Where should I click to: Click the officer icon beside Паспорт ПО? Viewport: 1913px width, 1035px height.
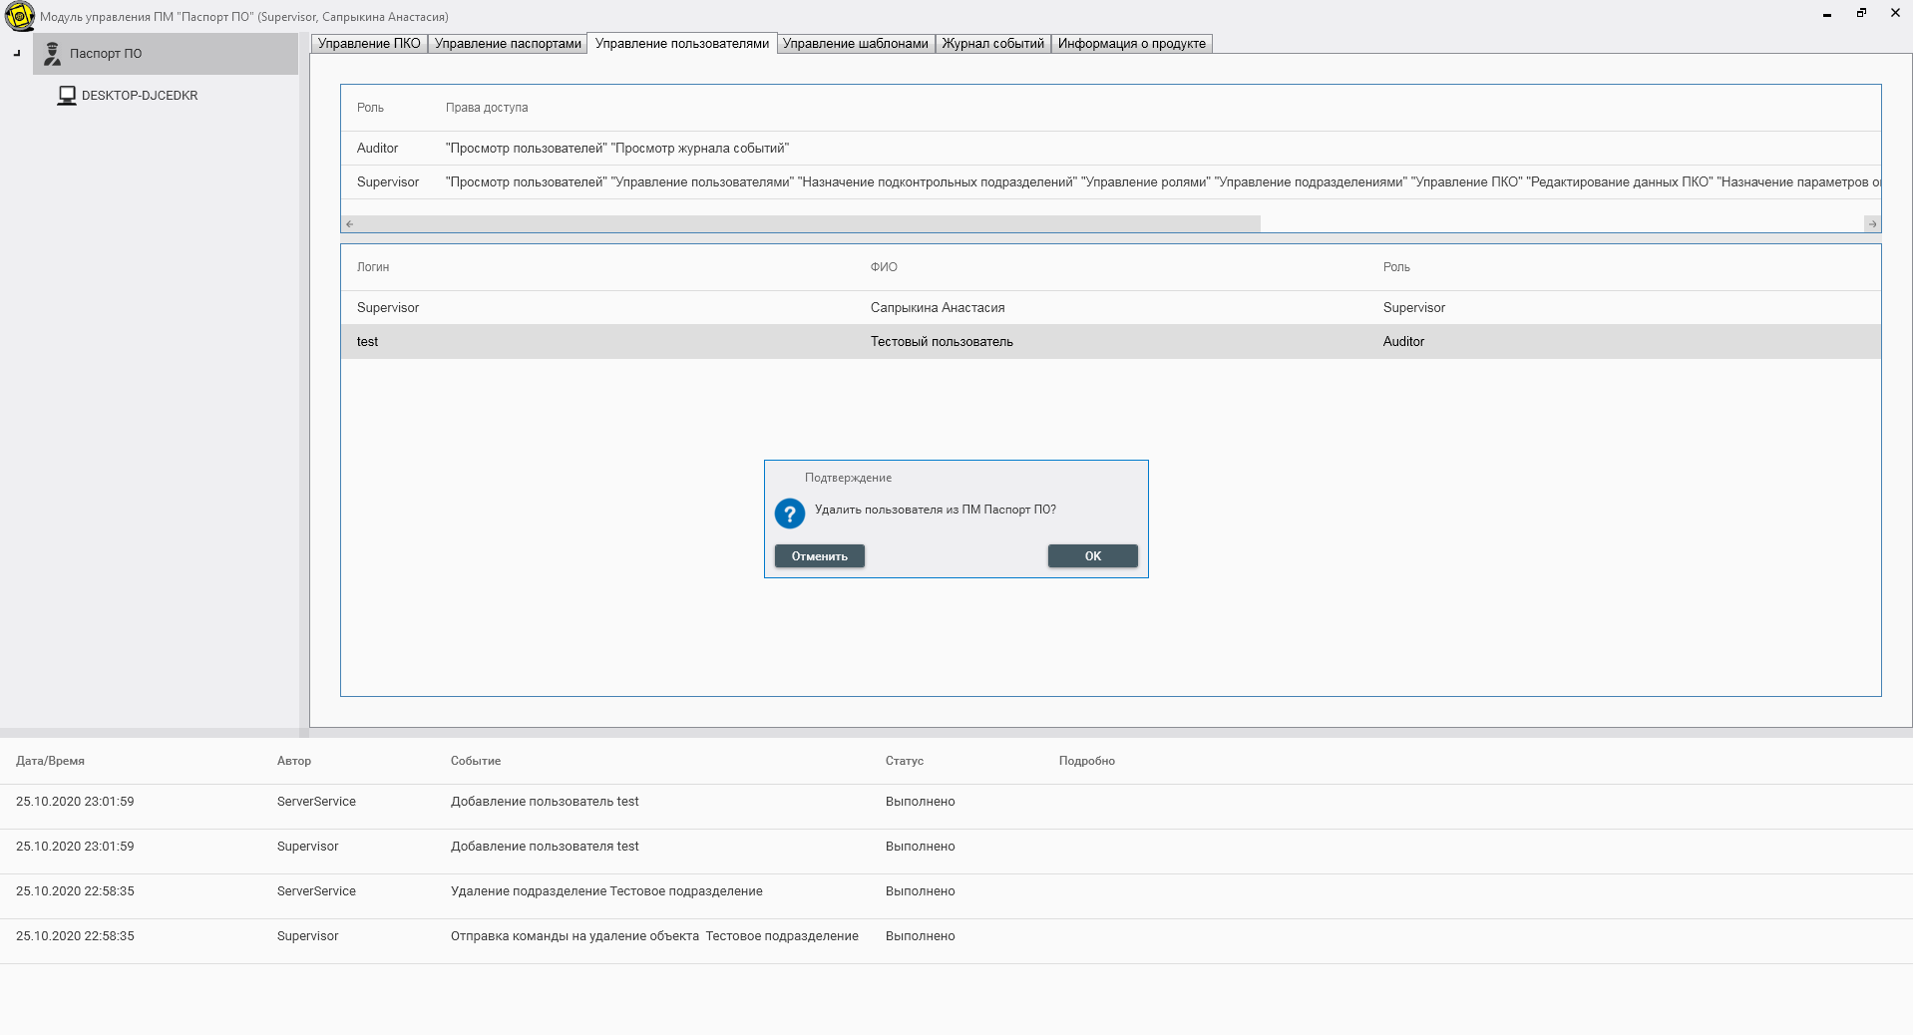pyautogui.click(x=52, y=54)
